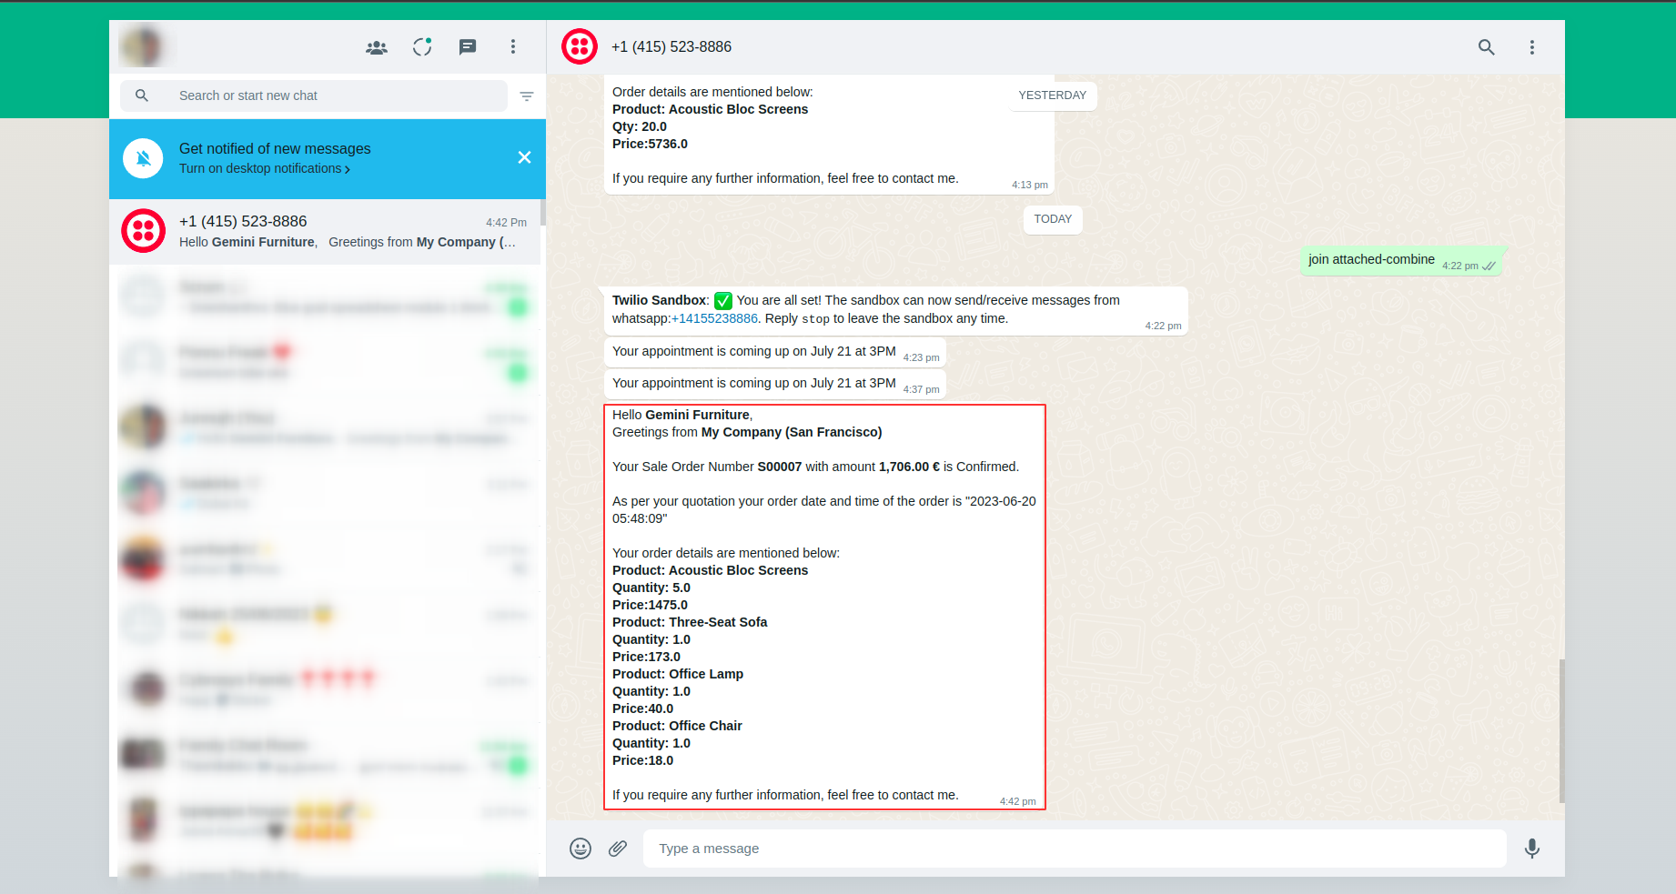Click the '4:42 Pm' time in the chat list

[x=506, y=223]
